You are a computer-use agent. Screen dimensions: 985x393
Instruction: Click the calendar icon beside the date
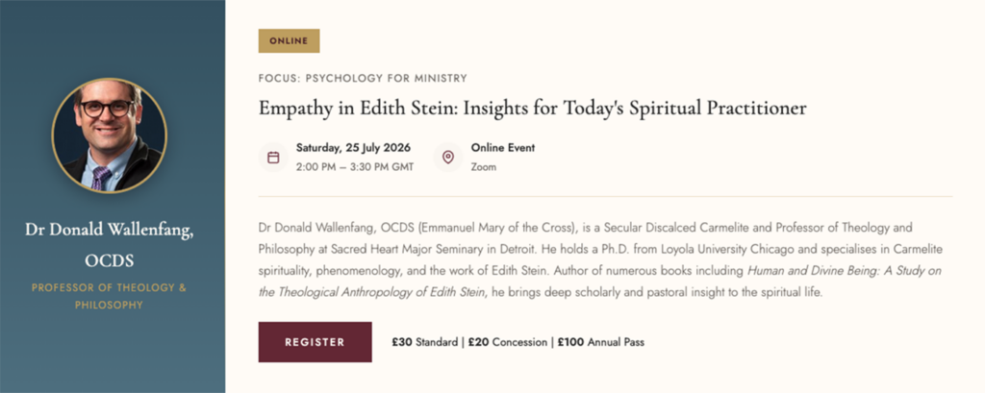tap(273, 158)
